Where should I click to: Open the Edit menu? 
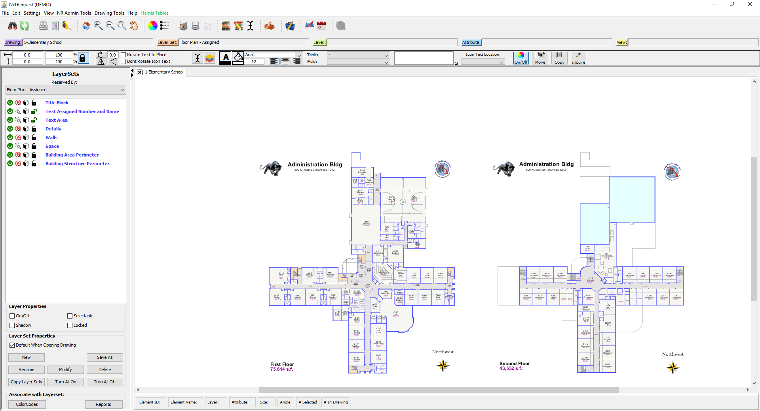(x=16, y=13)
